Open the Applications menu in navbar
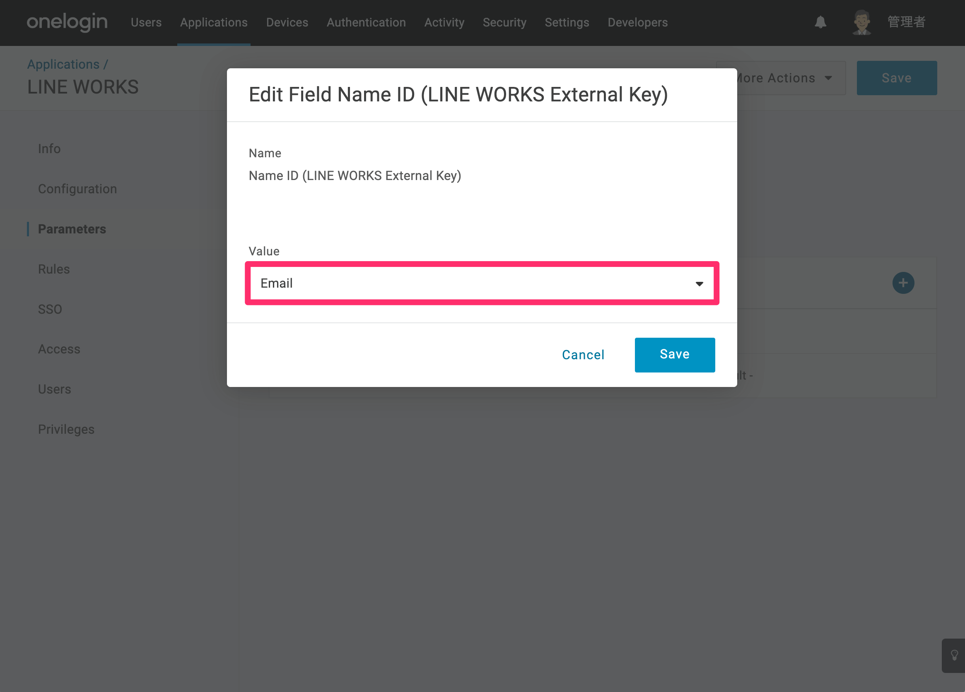The image size is (965, 692). 214,22
